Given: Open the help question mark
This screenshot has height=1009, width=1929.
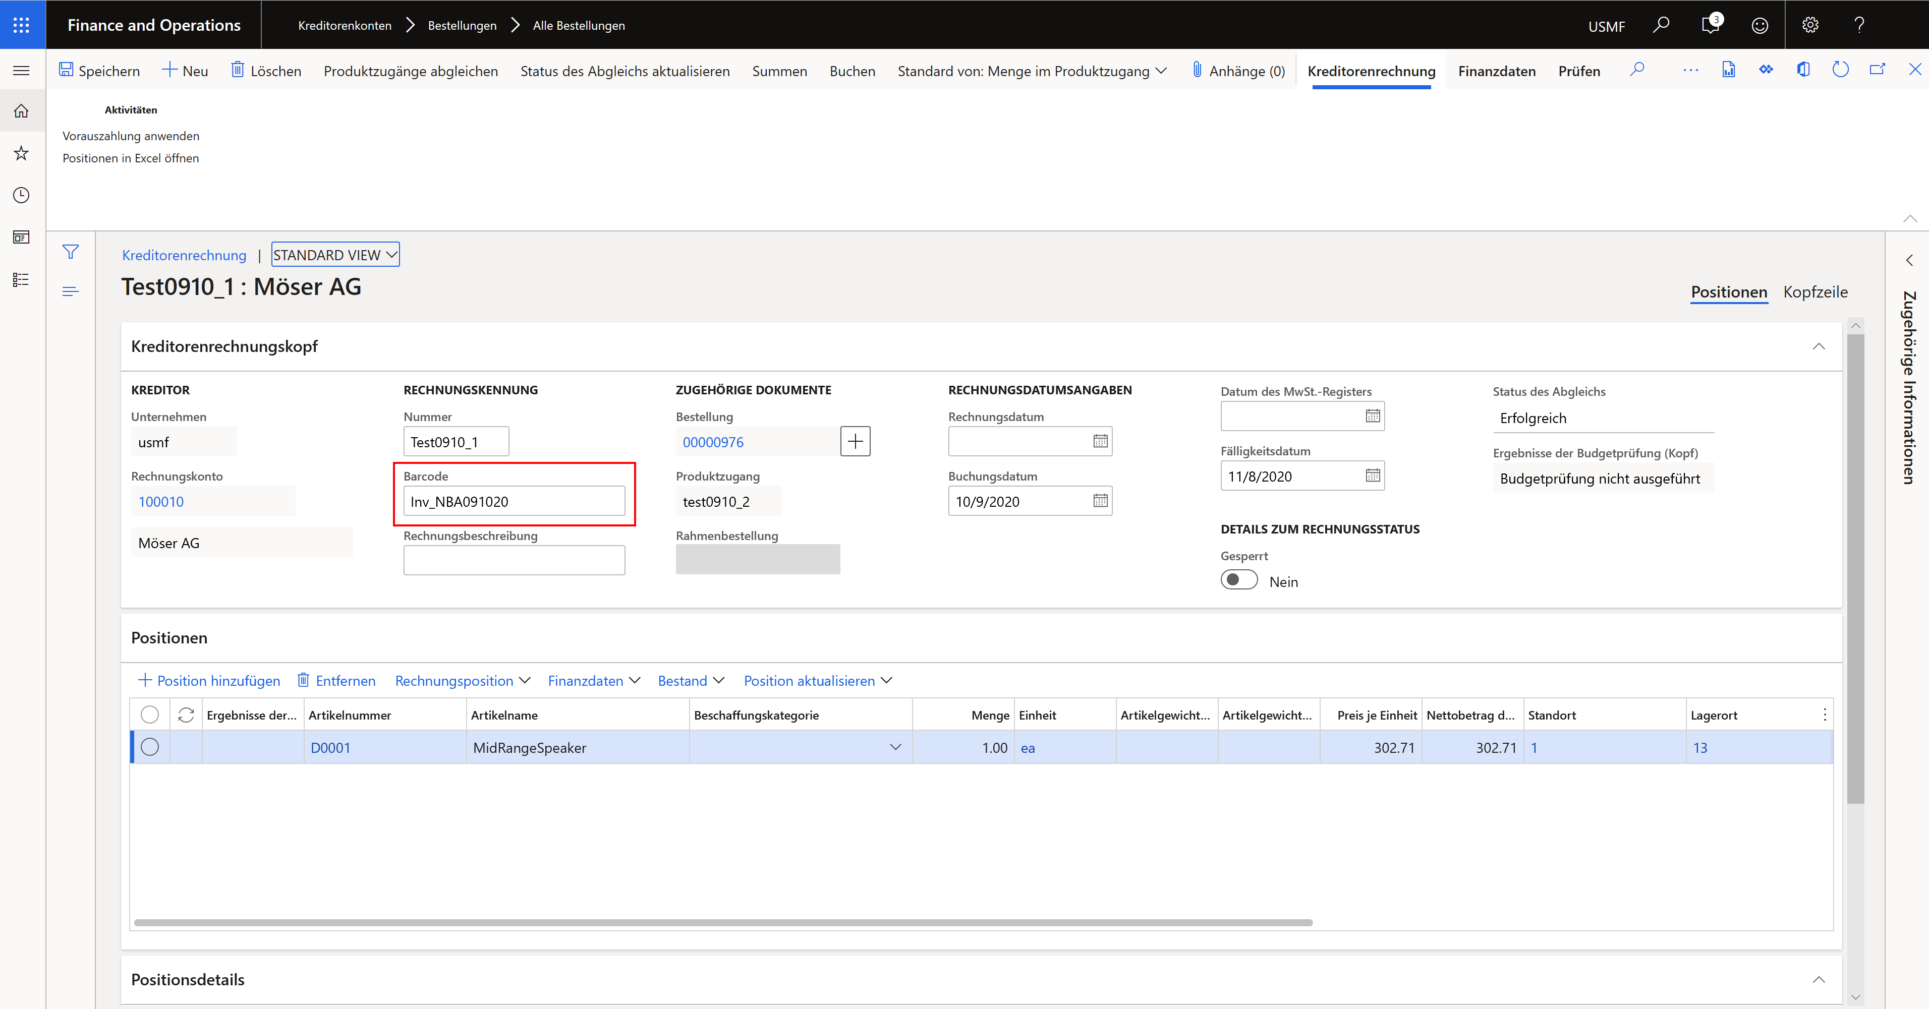Looking at the screenshot, I should point(1859,25).
